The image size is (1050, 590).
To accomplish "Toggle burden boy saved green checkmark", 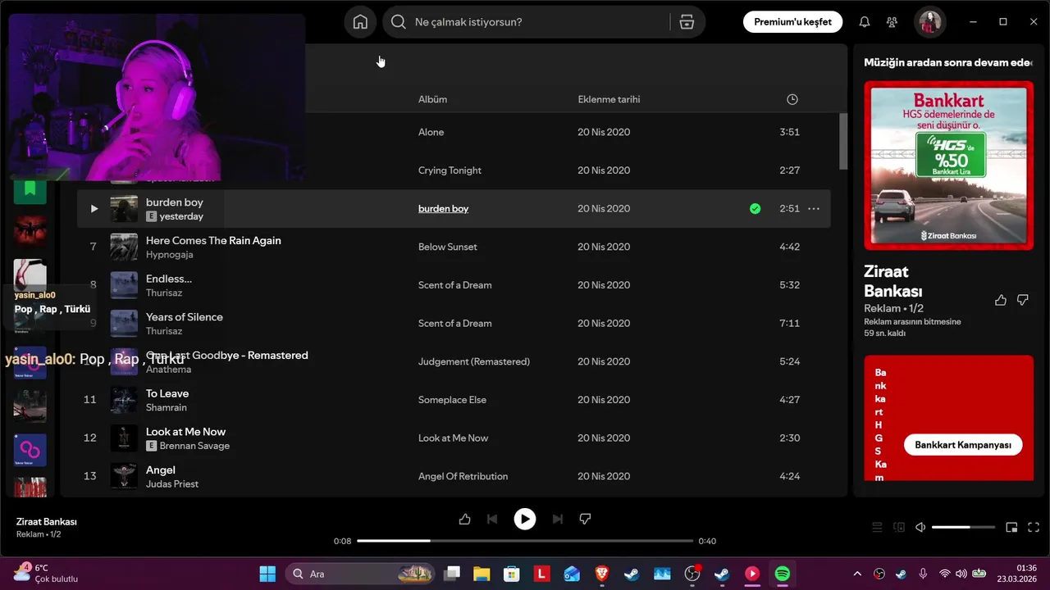I will click(x=755, y=209).
